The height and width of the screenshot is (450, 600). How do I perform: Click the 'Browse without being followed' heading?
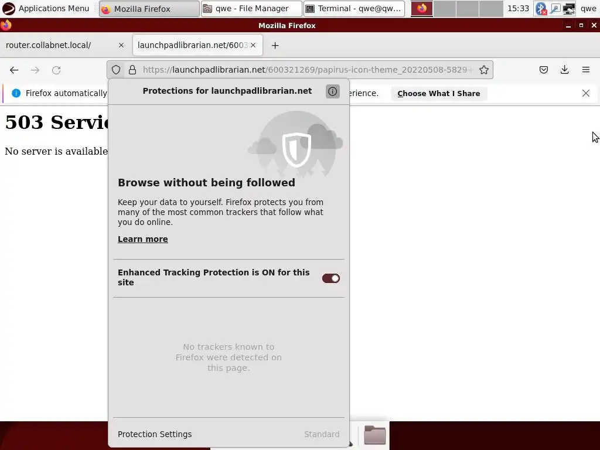click(206, 183)
